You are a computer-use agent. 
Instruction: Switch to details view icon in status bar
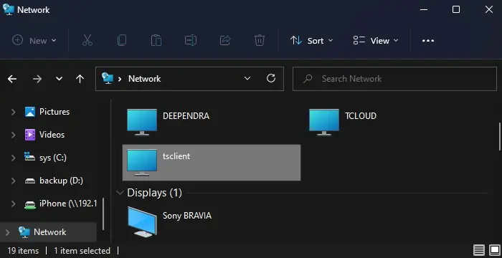pos(479,250)
